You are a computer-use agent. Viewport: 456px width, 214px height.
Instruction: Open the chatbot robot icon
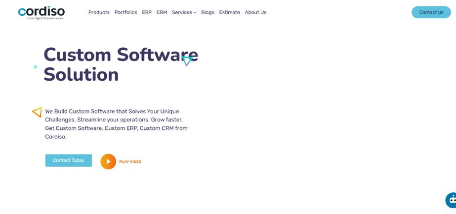point(451,200)
